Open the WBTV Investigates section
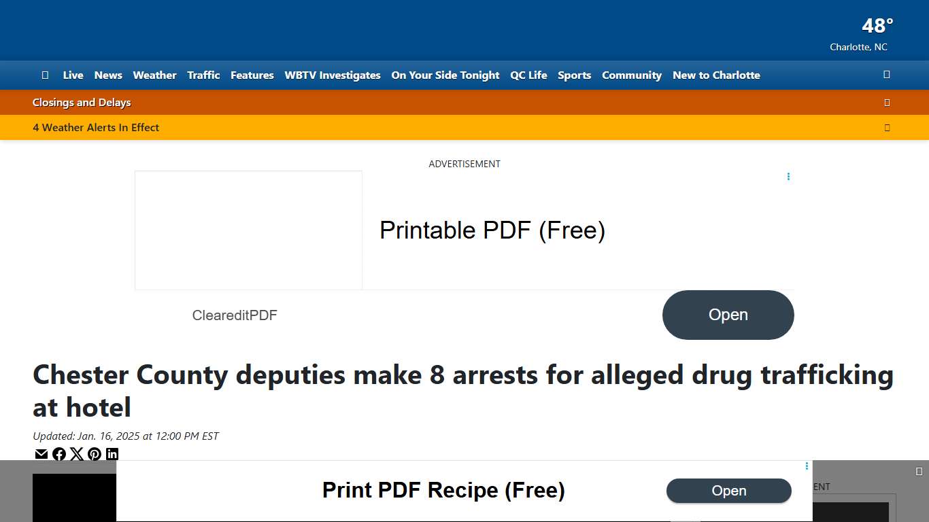The width and height of the screenshot is (929, 522). pos(333,75)
